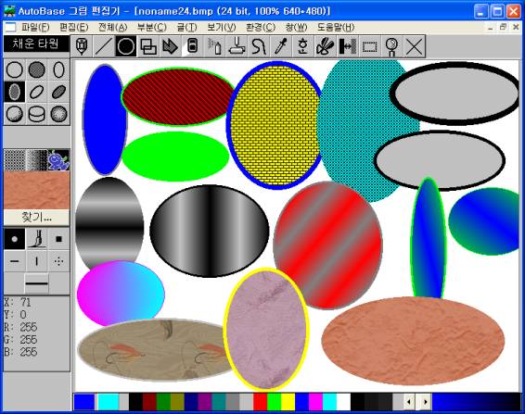This screenshot has height=414, width=525.
Task: Select the square brush tip option
Action: (x=58, y=239)
